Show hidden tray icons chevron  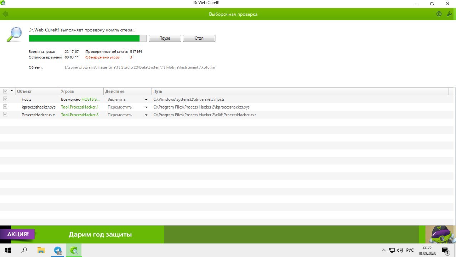tap(384, 250)
